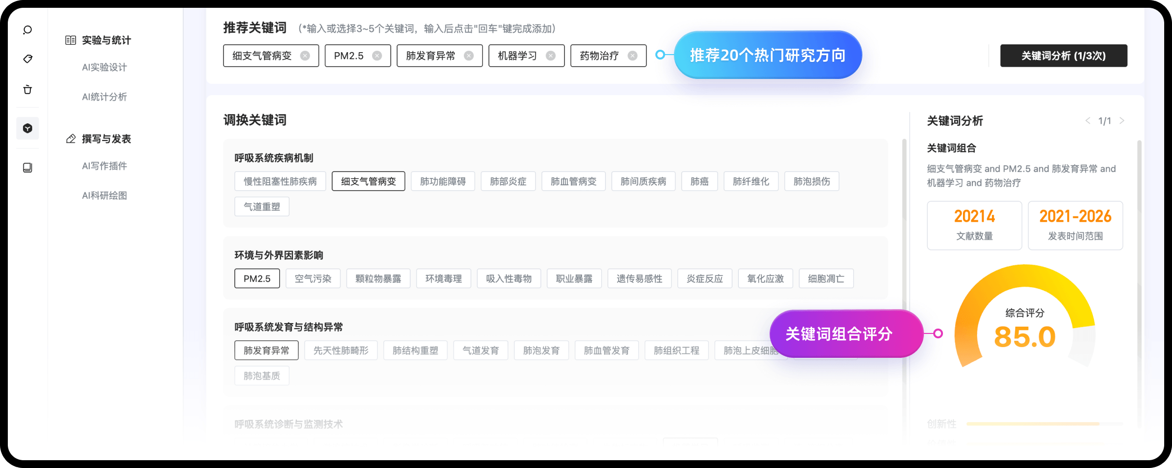The width and height of the screenshot is (1172, 468).
Task: Go to previous keyword analysis page
Action: [1088, 121]
